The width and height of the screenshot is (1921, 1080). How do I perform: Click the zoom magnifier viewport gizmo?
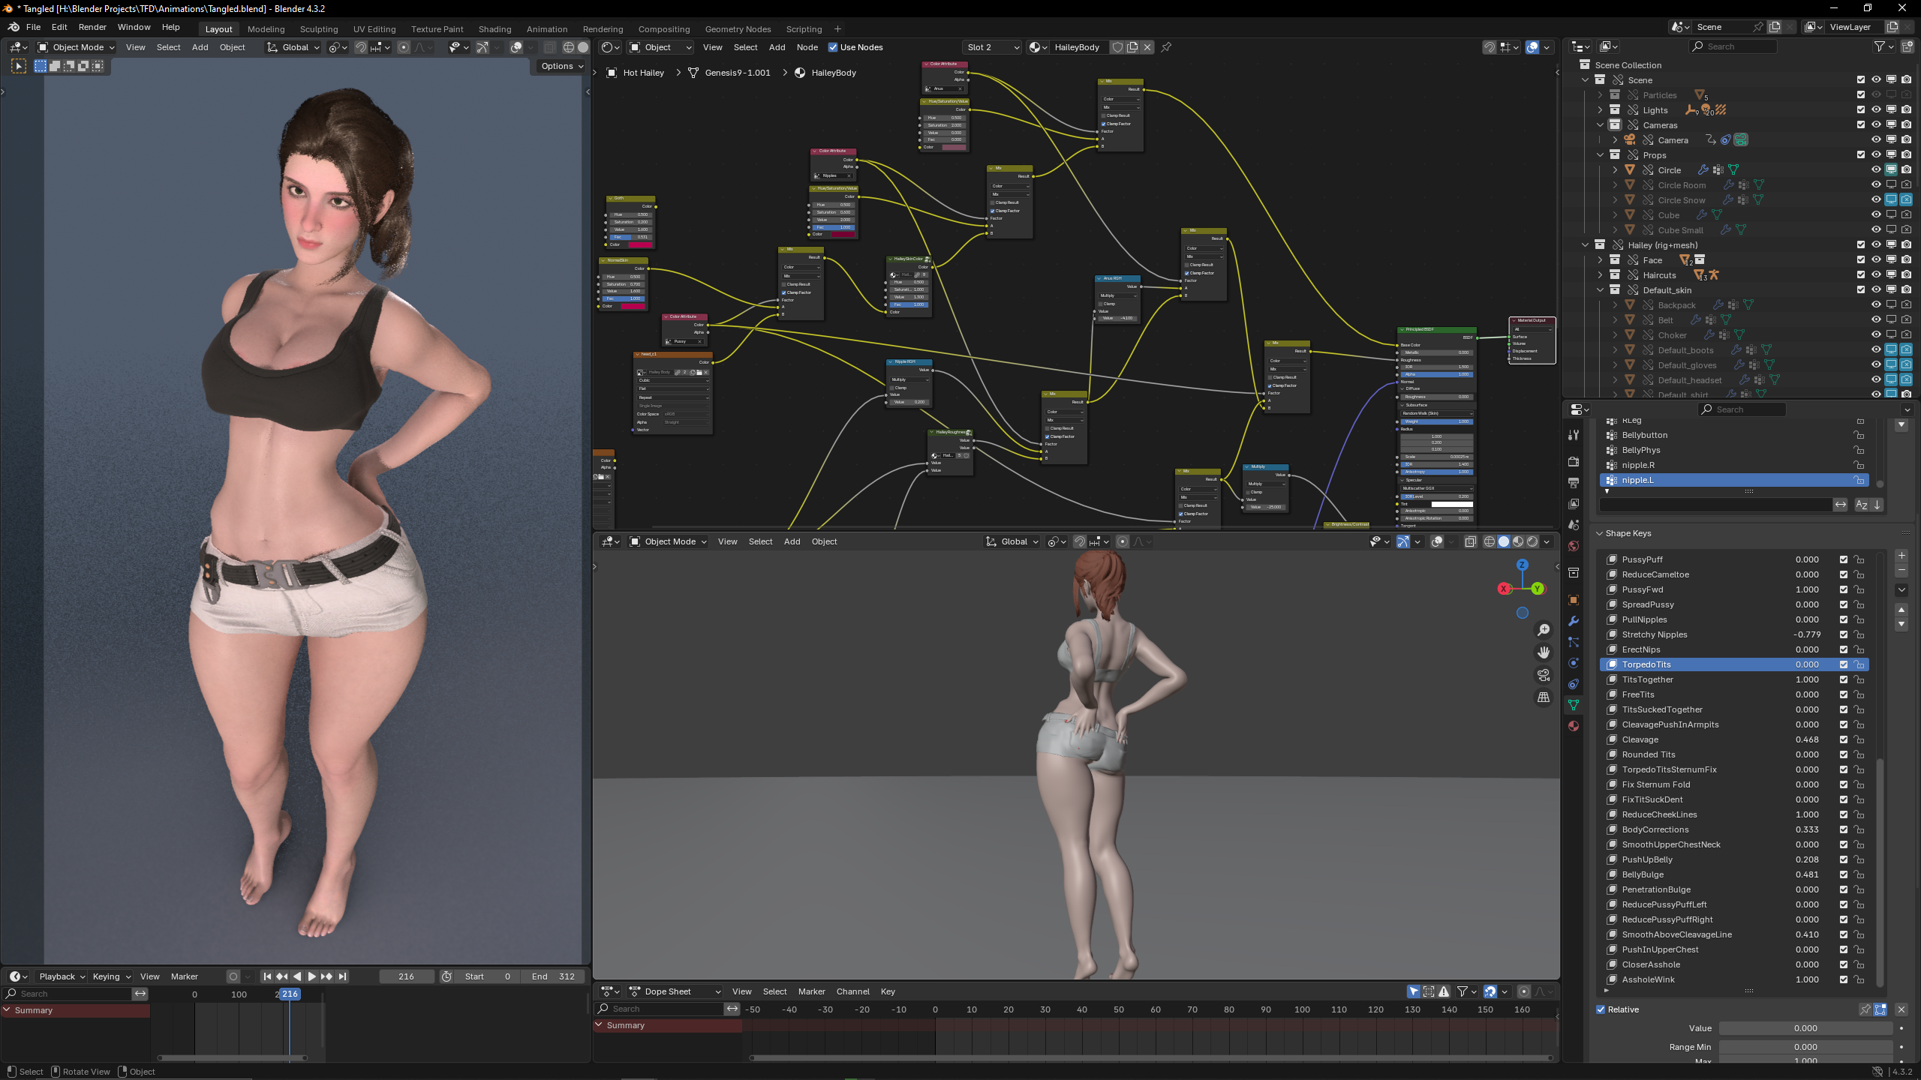pos(1543,630)
